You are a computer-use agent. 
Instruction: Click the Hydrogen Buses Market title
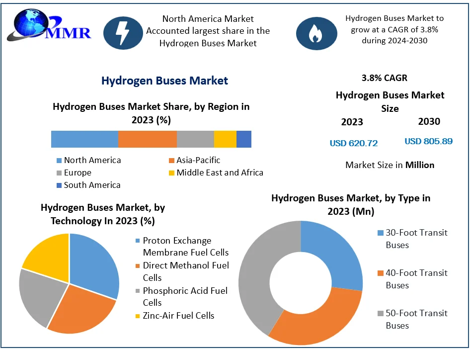click(x=164, y=81)
